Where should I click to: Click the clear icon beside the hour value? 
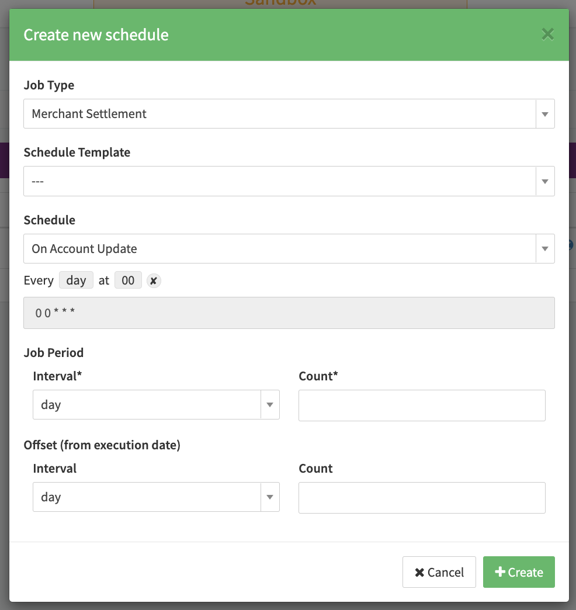[153, 281]
